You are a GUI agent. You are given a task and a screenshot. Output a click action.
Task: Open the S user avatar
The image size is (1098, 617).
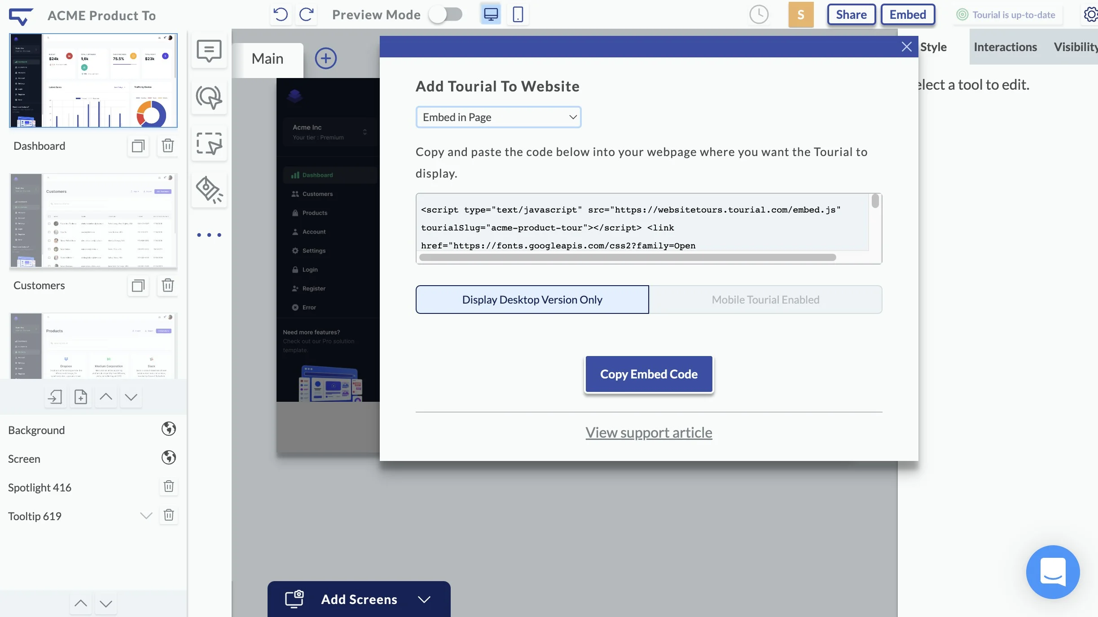pos(801,14)
